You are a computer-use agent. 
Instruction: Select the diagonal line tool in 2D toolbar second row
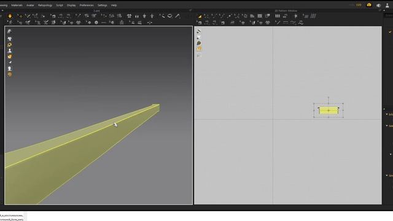coord(278,23)
